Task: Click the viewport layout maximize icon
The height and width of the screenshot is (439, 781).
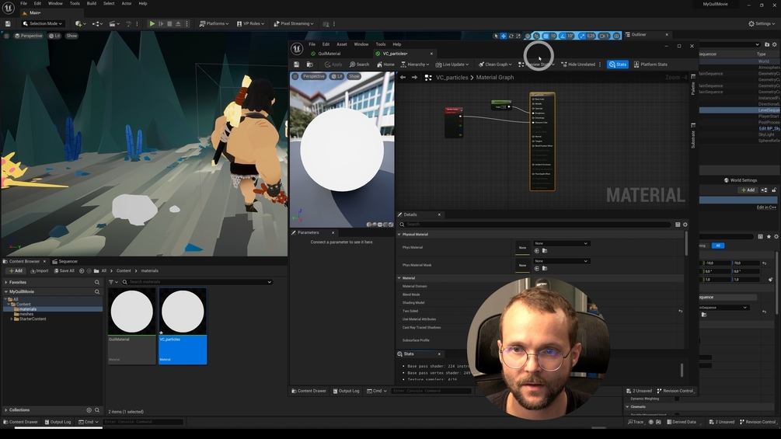Action: coord(616,36)
